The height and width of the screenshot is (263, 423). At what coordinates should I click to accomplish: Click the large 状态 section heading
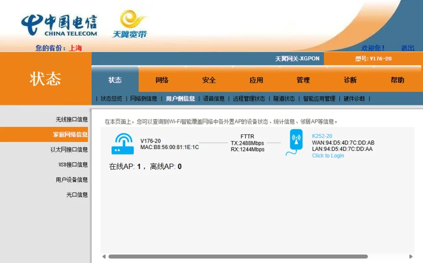tap(45, 79)
